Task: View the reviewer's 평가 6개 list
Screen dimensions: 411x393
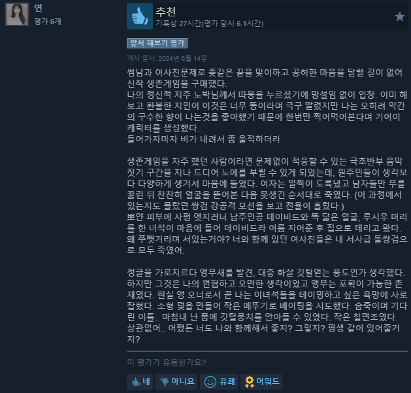Action: tap(48, 21)
